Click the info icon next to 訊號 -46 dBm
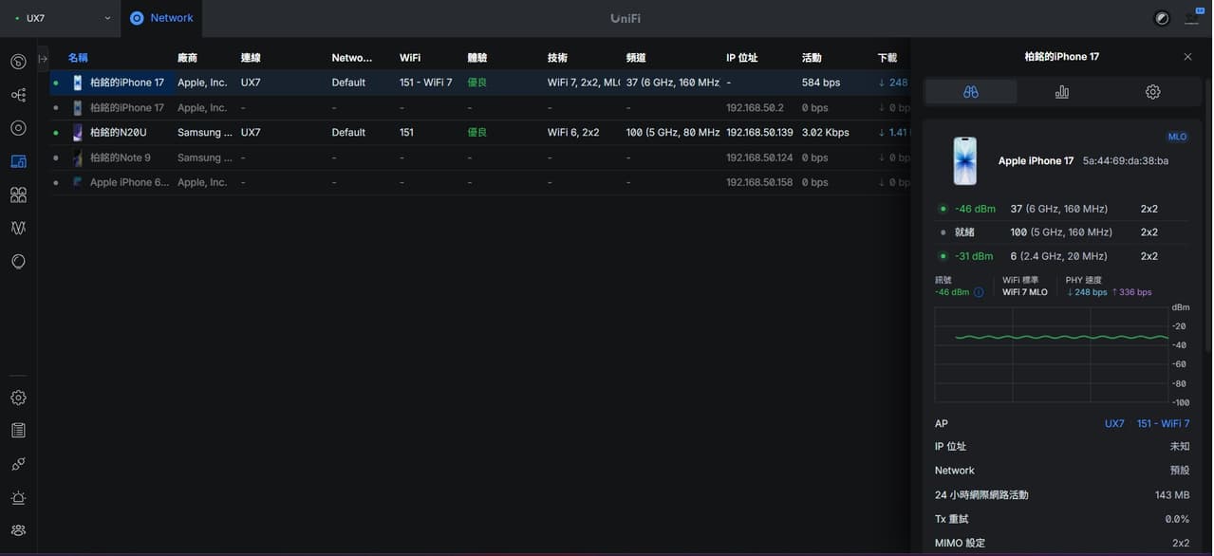 point(979,292)
